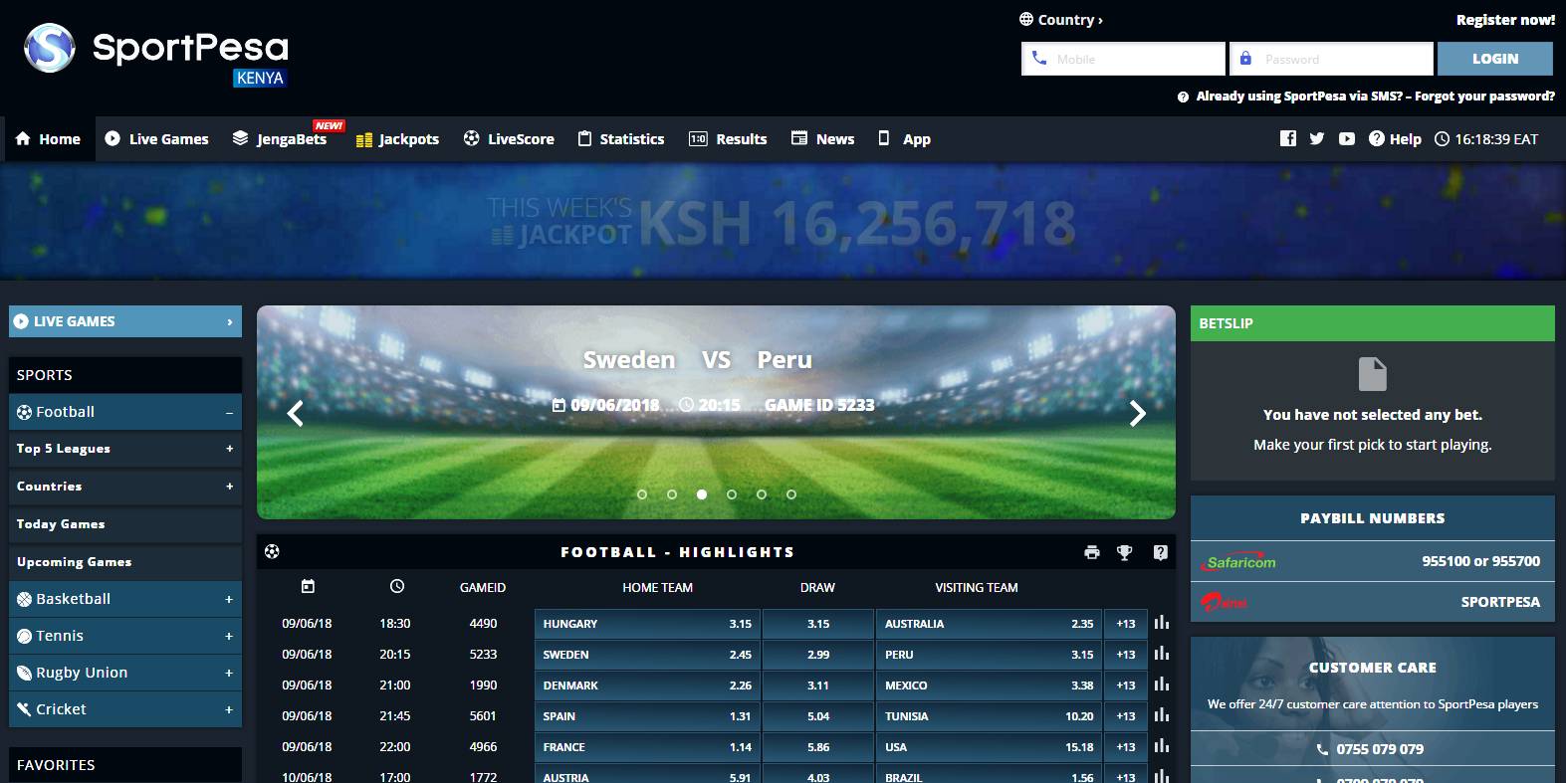1566x783 pixels.
Task: Sort by time clock icon column
Action: click(x=396, y=587)
